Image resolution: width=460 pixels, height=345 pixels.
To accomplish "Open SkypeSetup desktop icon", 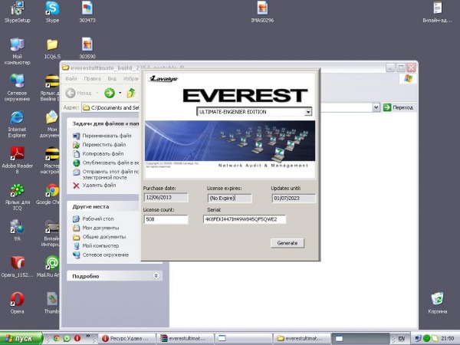I will [x=17, y=11].
